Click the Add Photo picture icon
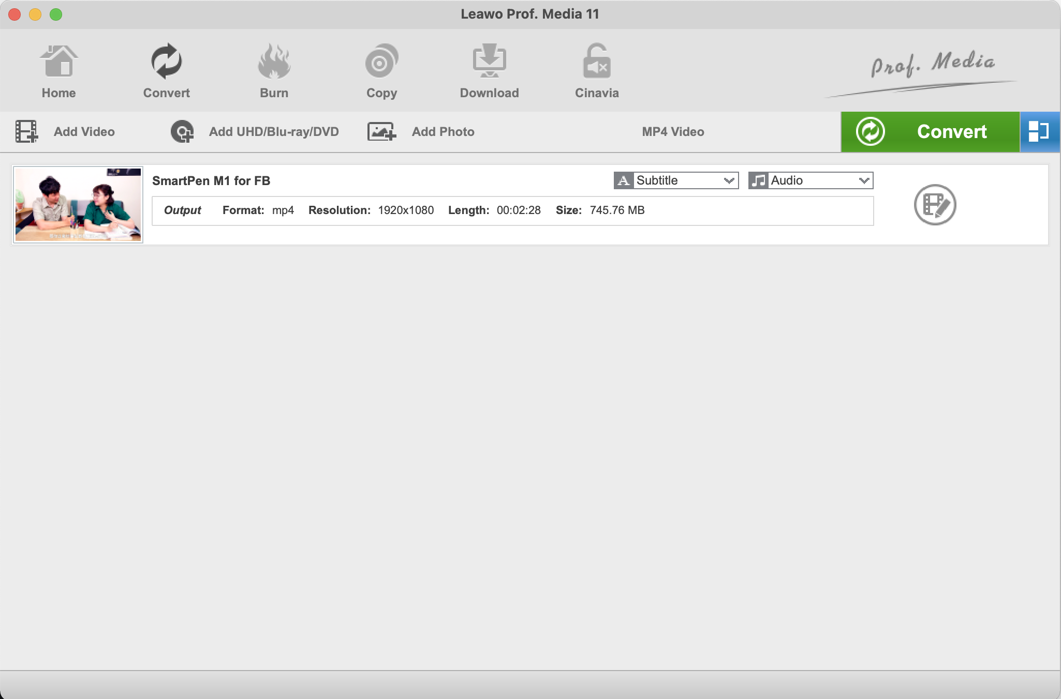This screenshot has width=1061, height=699. coord(381,132)
